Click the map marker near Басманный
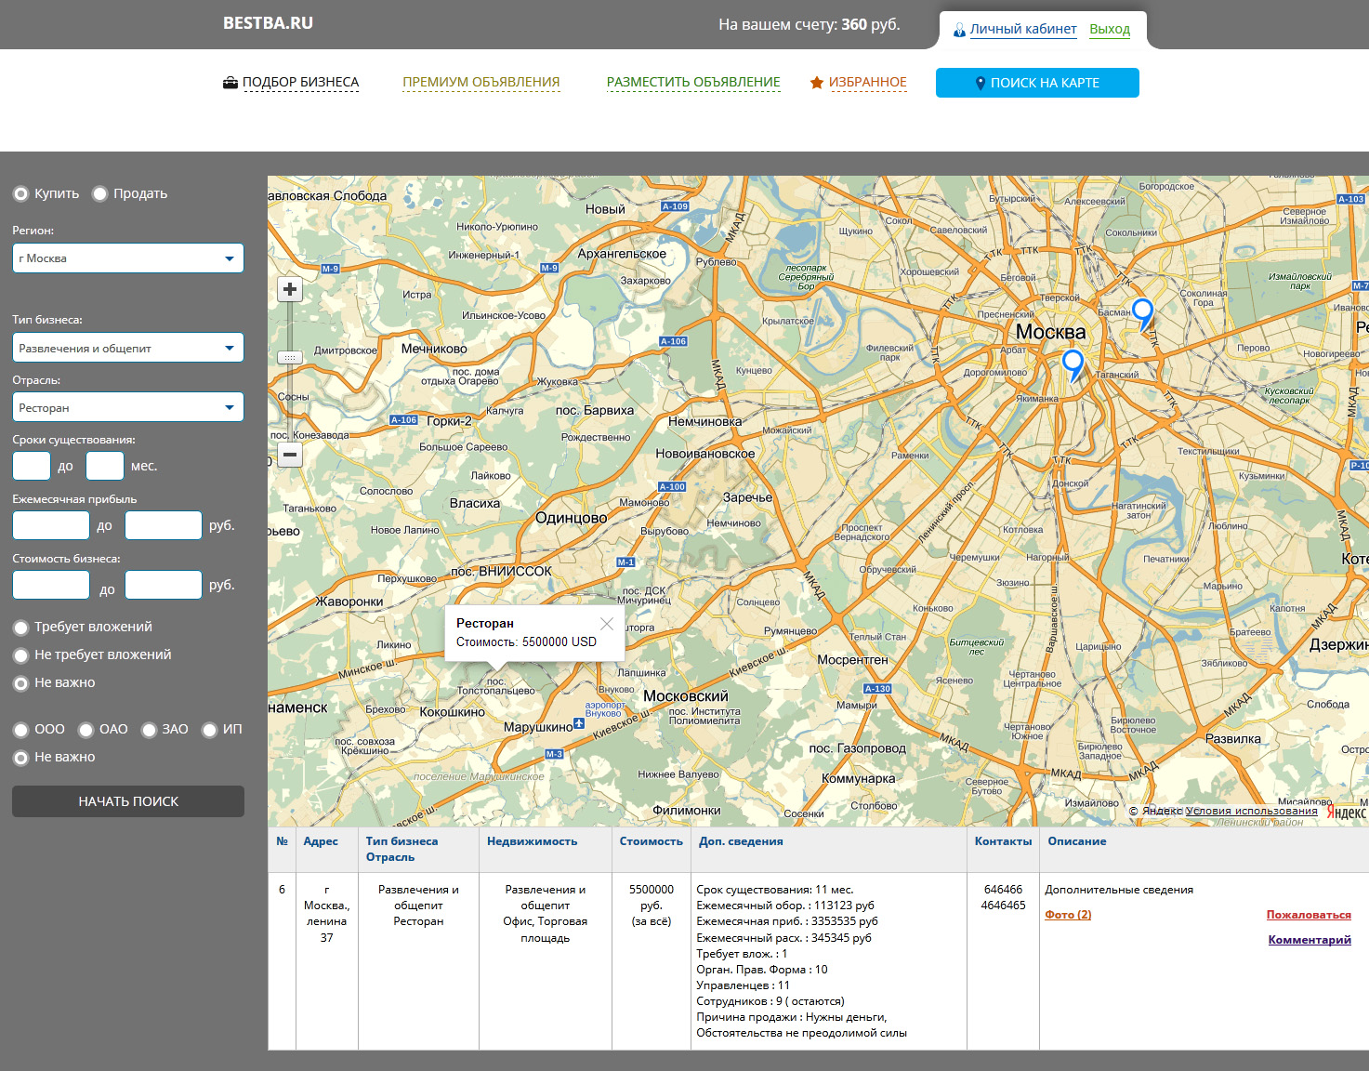The width and height of the screenshot is (1369, 1071). pyautogui.click(x=1143, y=314)
